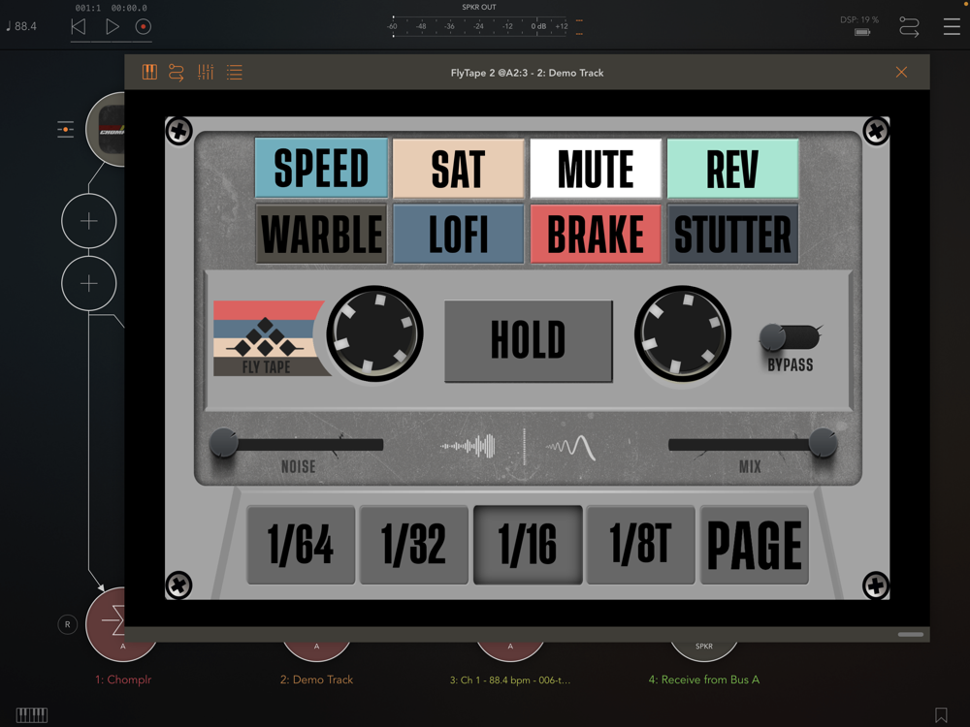Toggle the MUTE effect pad
The image size is (970, 727).
[596, 168]
